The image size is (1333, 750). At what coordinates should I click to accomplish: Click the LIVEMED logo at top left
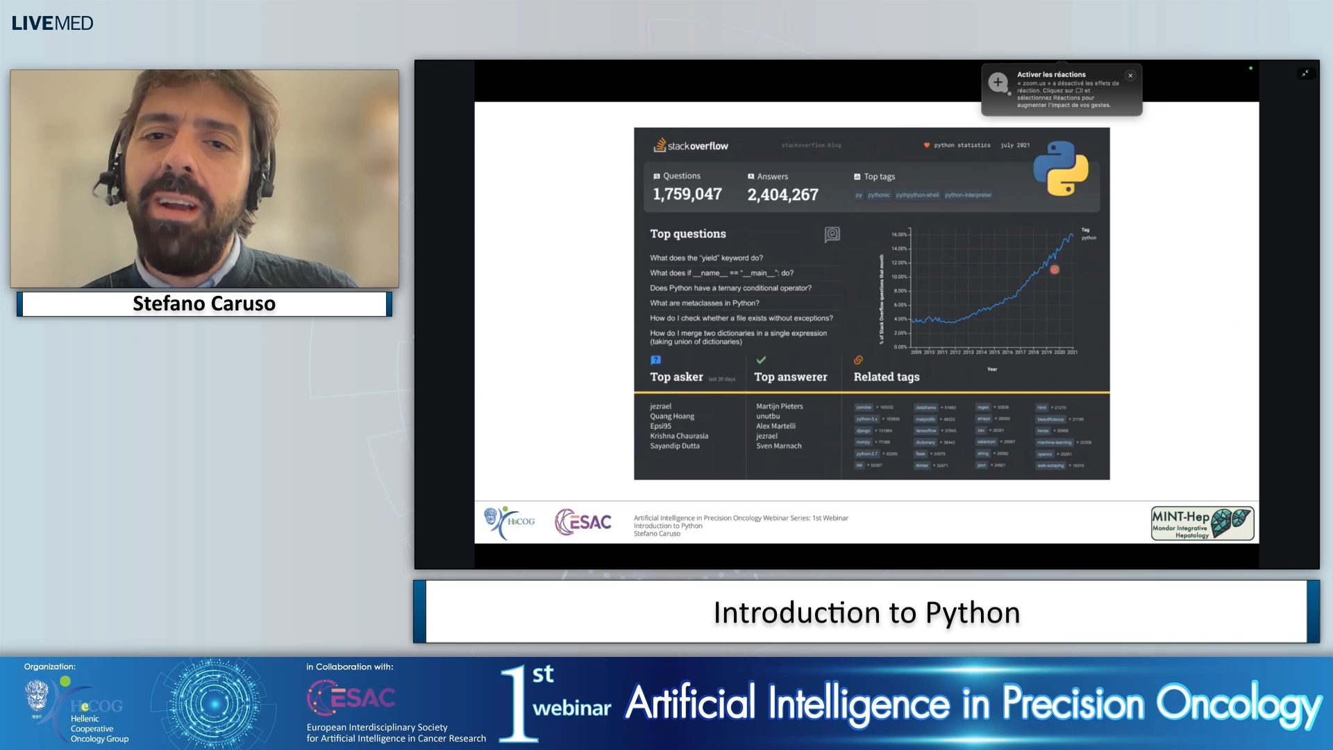click(x=51, y=23)
